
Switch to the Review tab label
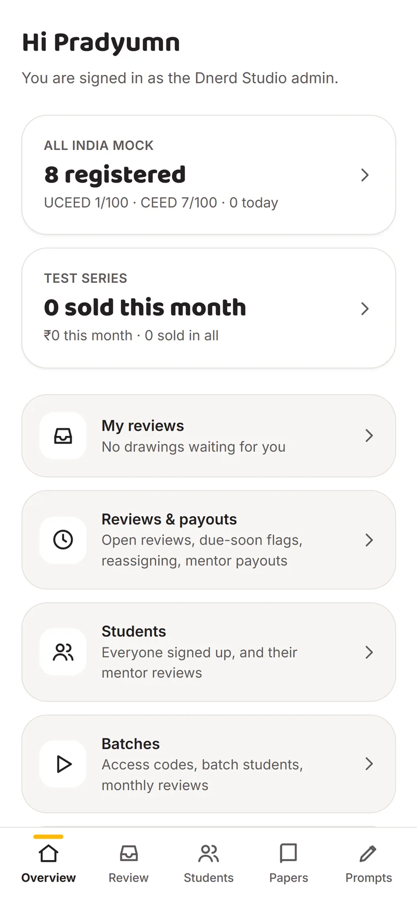128,878
